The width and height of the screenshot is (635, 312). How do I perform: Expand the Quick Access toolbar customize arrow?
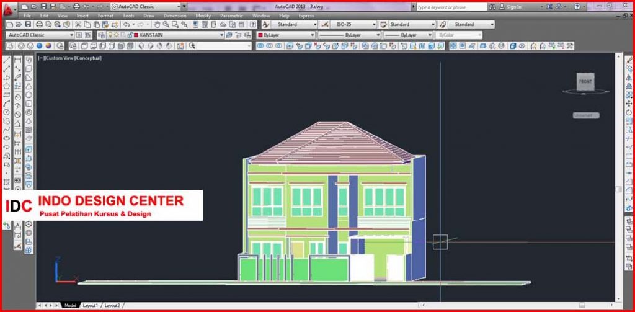point(184,7)
